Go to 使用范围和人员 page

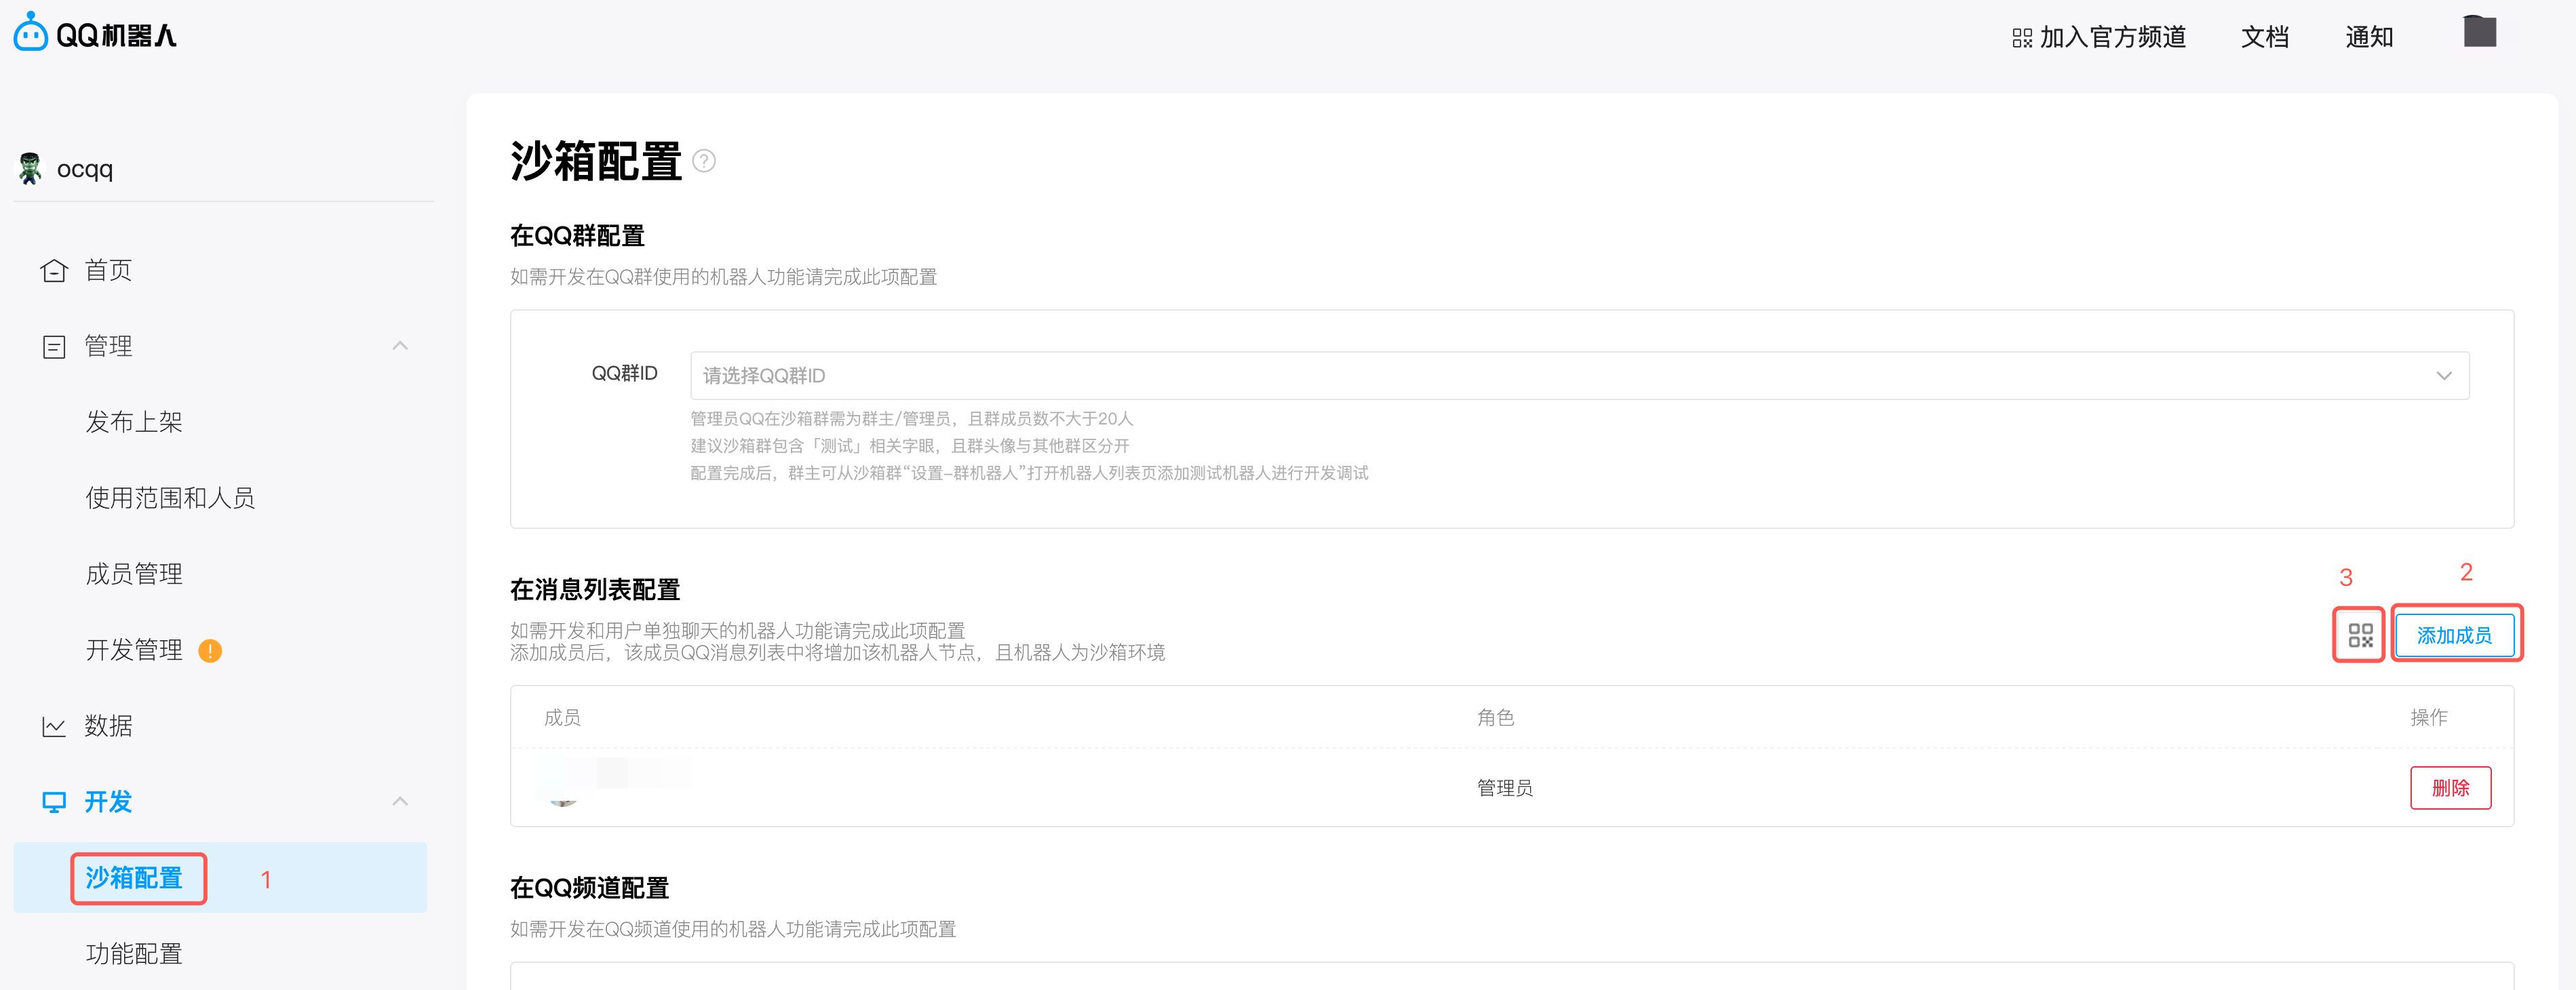tap(170, 498)
